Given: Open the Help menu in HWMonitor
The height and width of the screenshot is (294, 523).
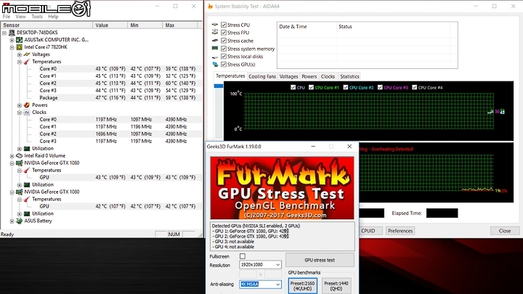Looking at the screenshot, I should click(53, 16).
